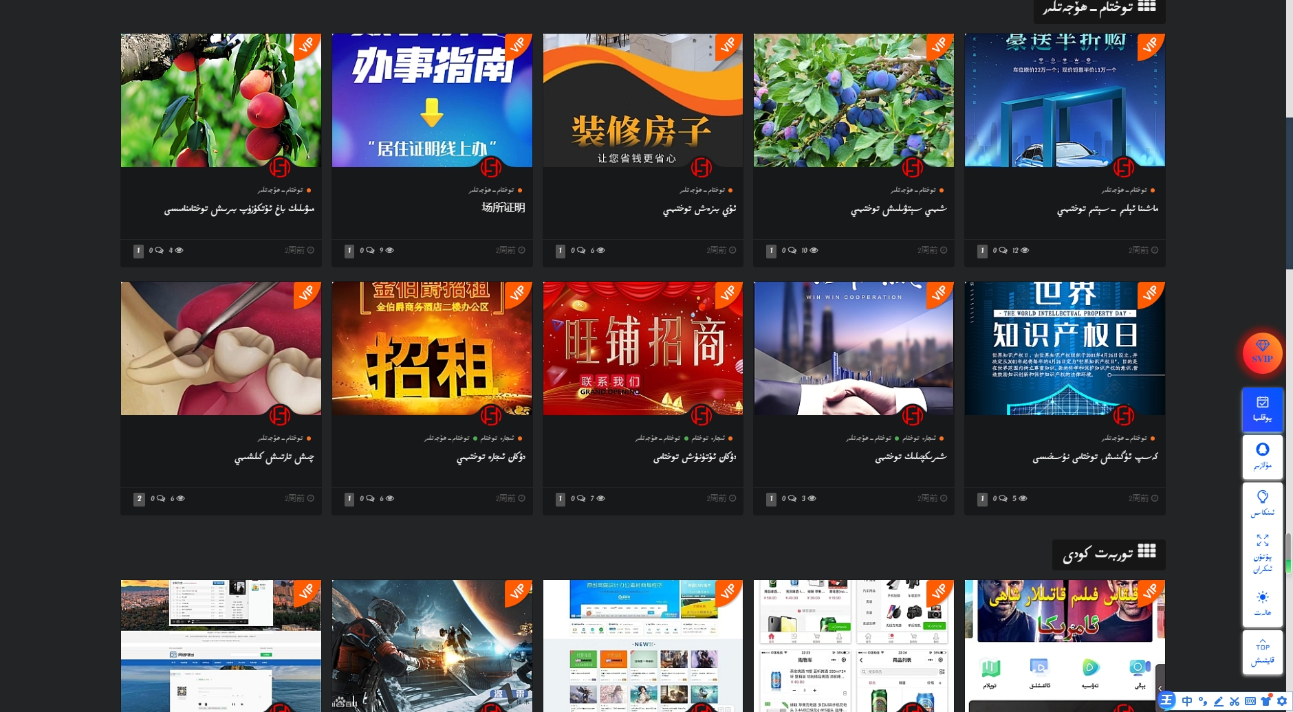Toggle the IME Chinese/English mode button
The image size is (1293, 712).
tap(1187, 701)
